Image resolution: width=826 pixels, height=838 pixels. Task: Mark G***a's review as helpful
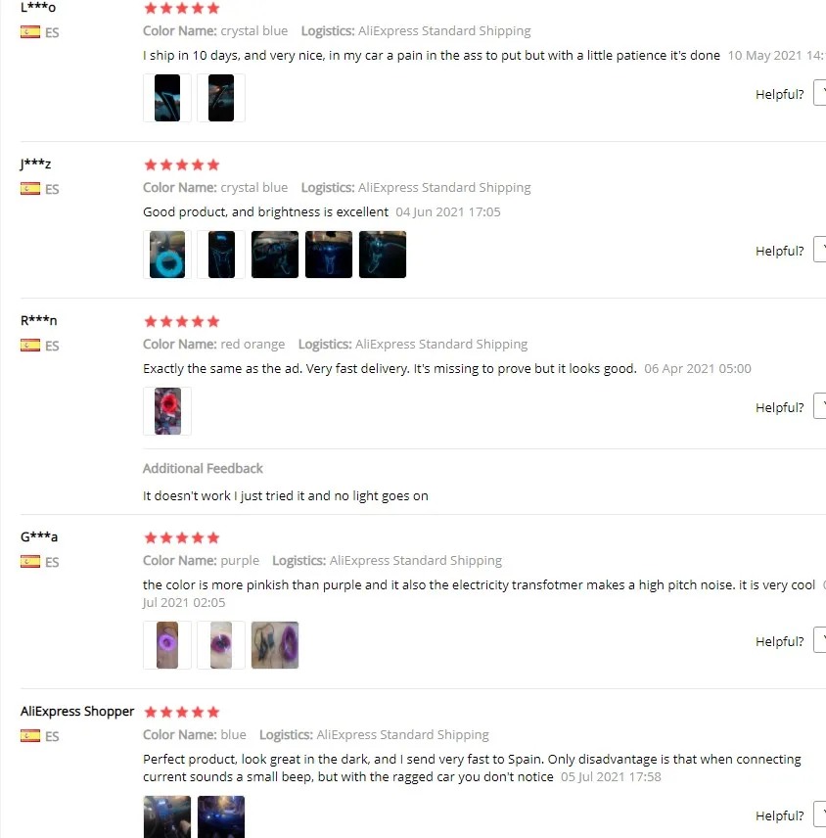[x=819, y=640]
